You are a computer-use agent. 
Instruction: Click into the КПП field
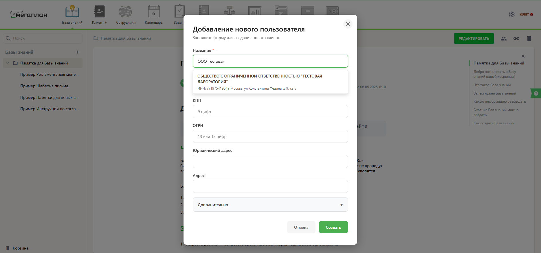pos(270,112)
